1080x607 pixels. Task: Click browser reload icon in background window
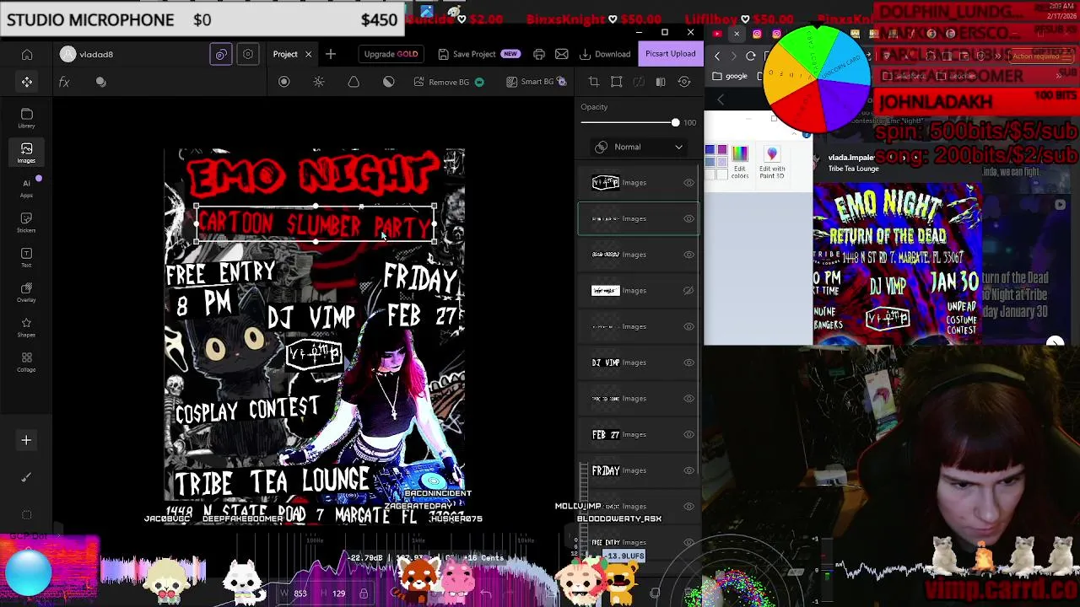tap(751, 56)
